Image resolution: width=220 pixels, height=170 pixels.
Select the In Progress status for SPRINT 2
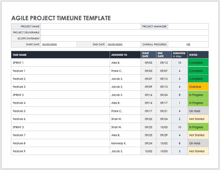click(x=198, y=95)
